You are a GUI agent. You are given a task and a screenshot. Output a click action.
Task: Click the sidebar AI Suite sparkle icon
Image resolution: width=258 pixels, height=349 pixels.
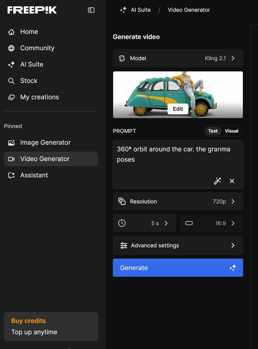[x=11, y=65]
